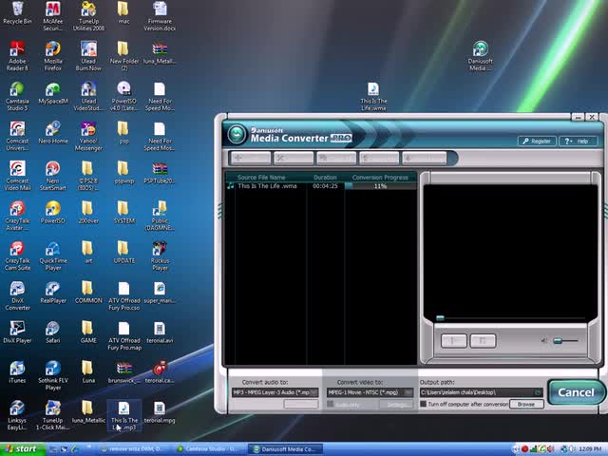Click the first converter toolbar button
608x456 pixels.
click(251, 159)
